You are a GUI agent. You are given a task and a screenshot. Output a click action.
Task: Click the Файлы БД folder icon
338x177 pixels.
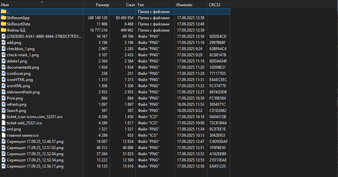tap(4, 30)
